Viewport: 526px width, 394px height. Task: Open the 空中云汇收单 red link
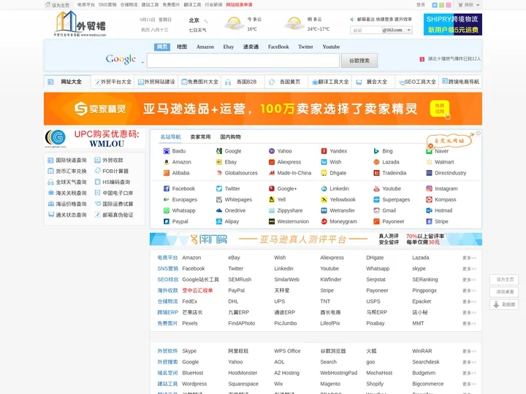pos(197,290)
